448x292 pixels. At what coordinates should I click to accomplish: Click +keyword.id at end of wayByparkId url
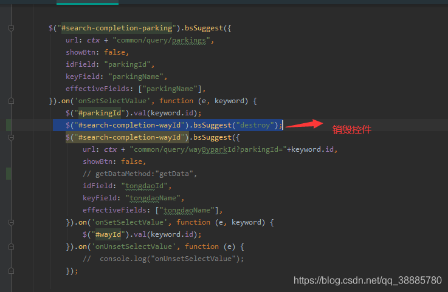click(x=310, y=149)
